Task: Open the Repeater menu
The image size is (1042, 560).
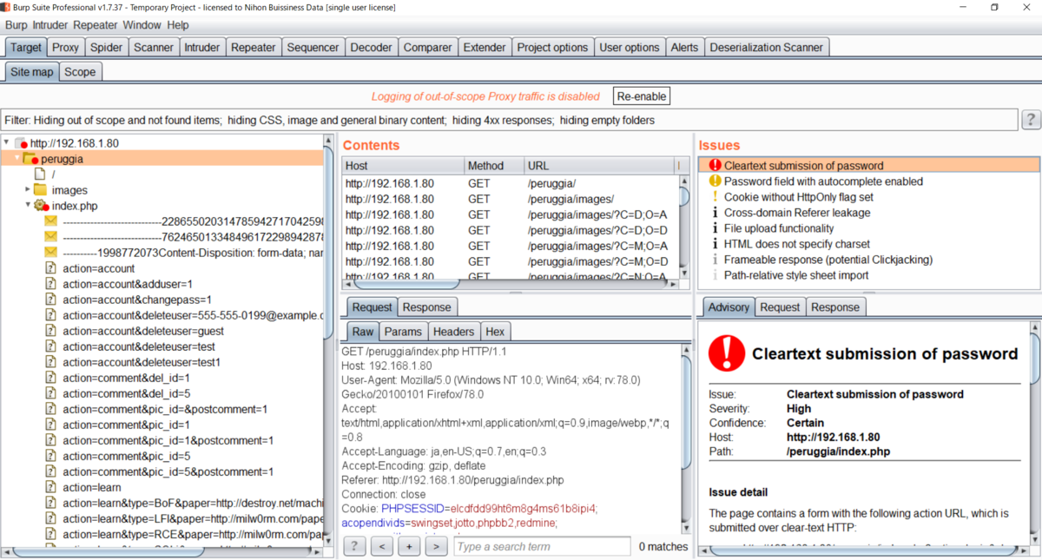Action: click(x=96, y=25)
